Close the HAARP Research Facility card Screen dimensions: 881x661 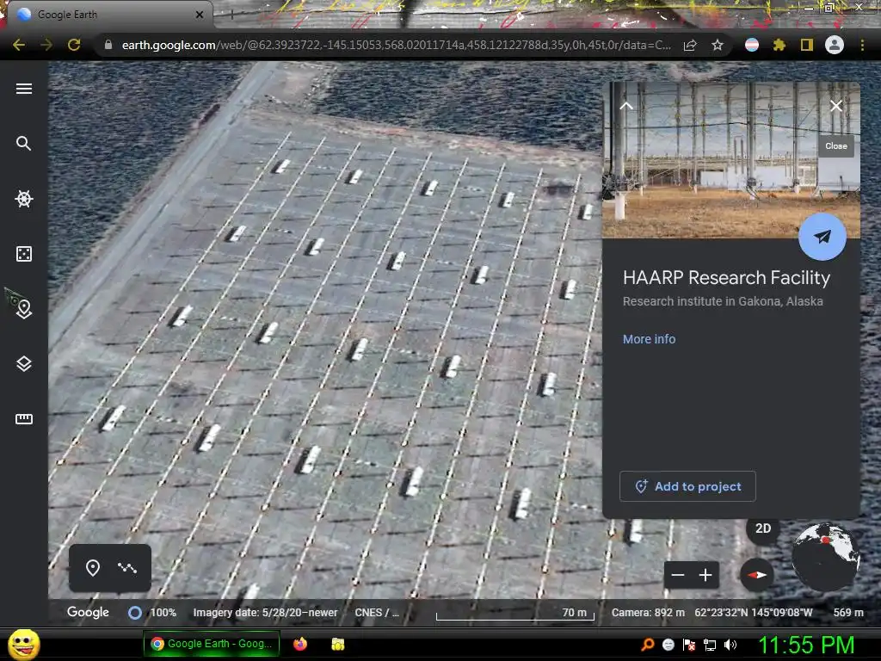pos(836,106)
